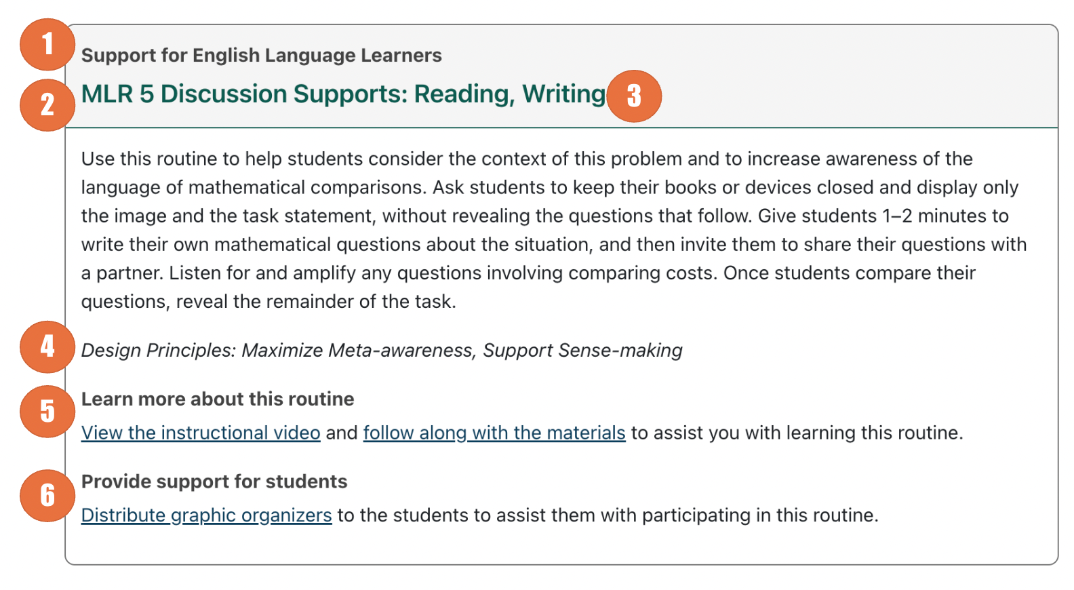This screenshot has height=590, width=1074.
Task: Click the "Learn more about this routine" heading
Action: click(217, 399)
